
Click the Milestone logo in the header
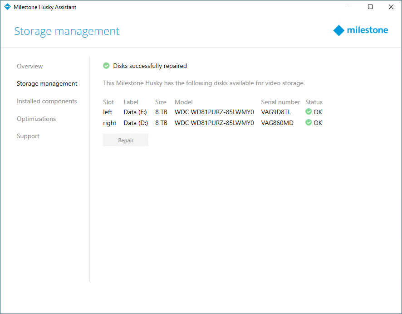click(361, 30)
